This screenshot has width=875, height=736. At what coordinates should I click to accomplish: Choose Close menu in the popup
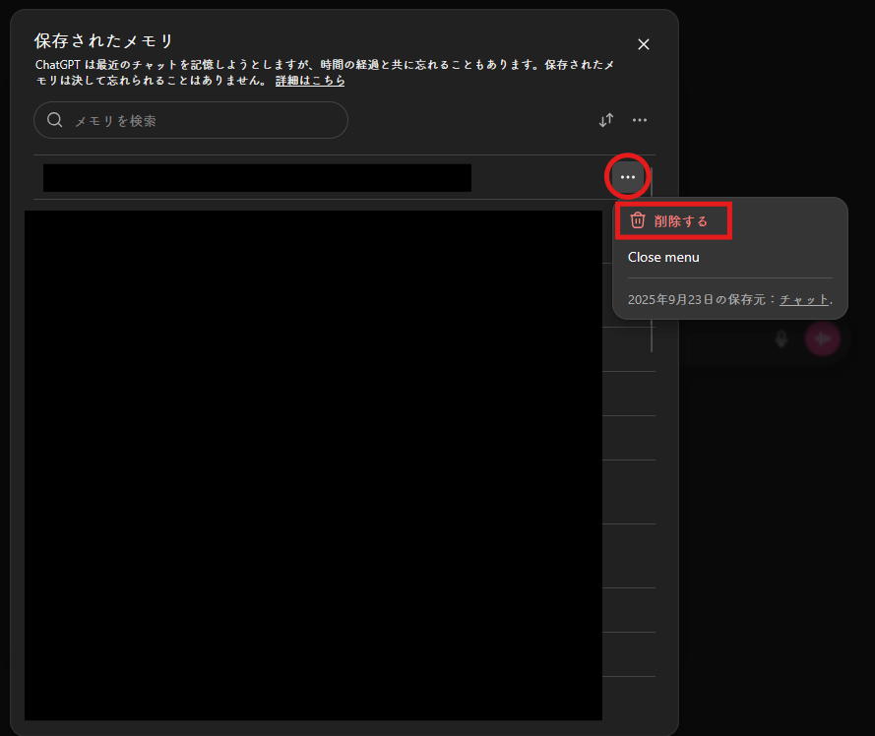[x=663, y=257]
